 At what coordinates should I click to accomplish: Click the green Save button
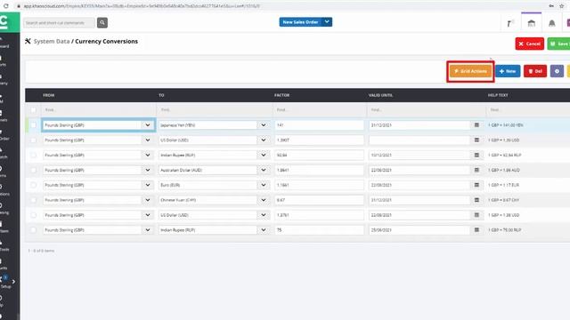point(559,44)
